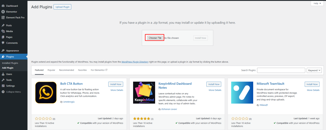Click the Dashboard icon in sidebar
Viewport: 326px width, 130px height.
[3, 6]
